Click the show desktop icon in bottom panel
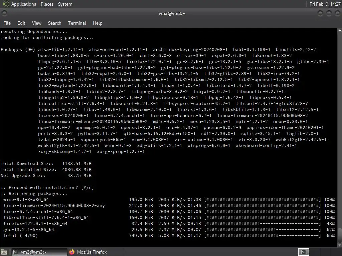 pyautogui.click(x=4, y=252)
